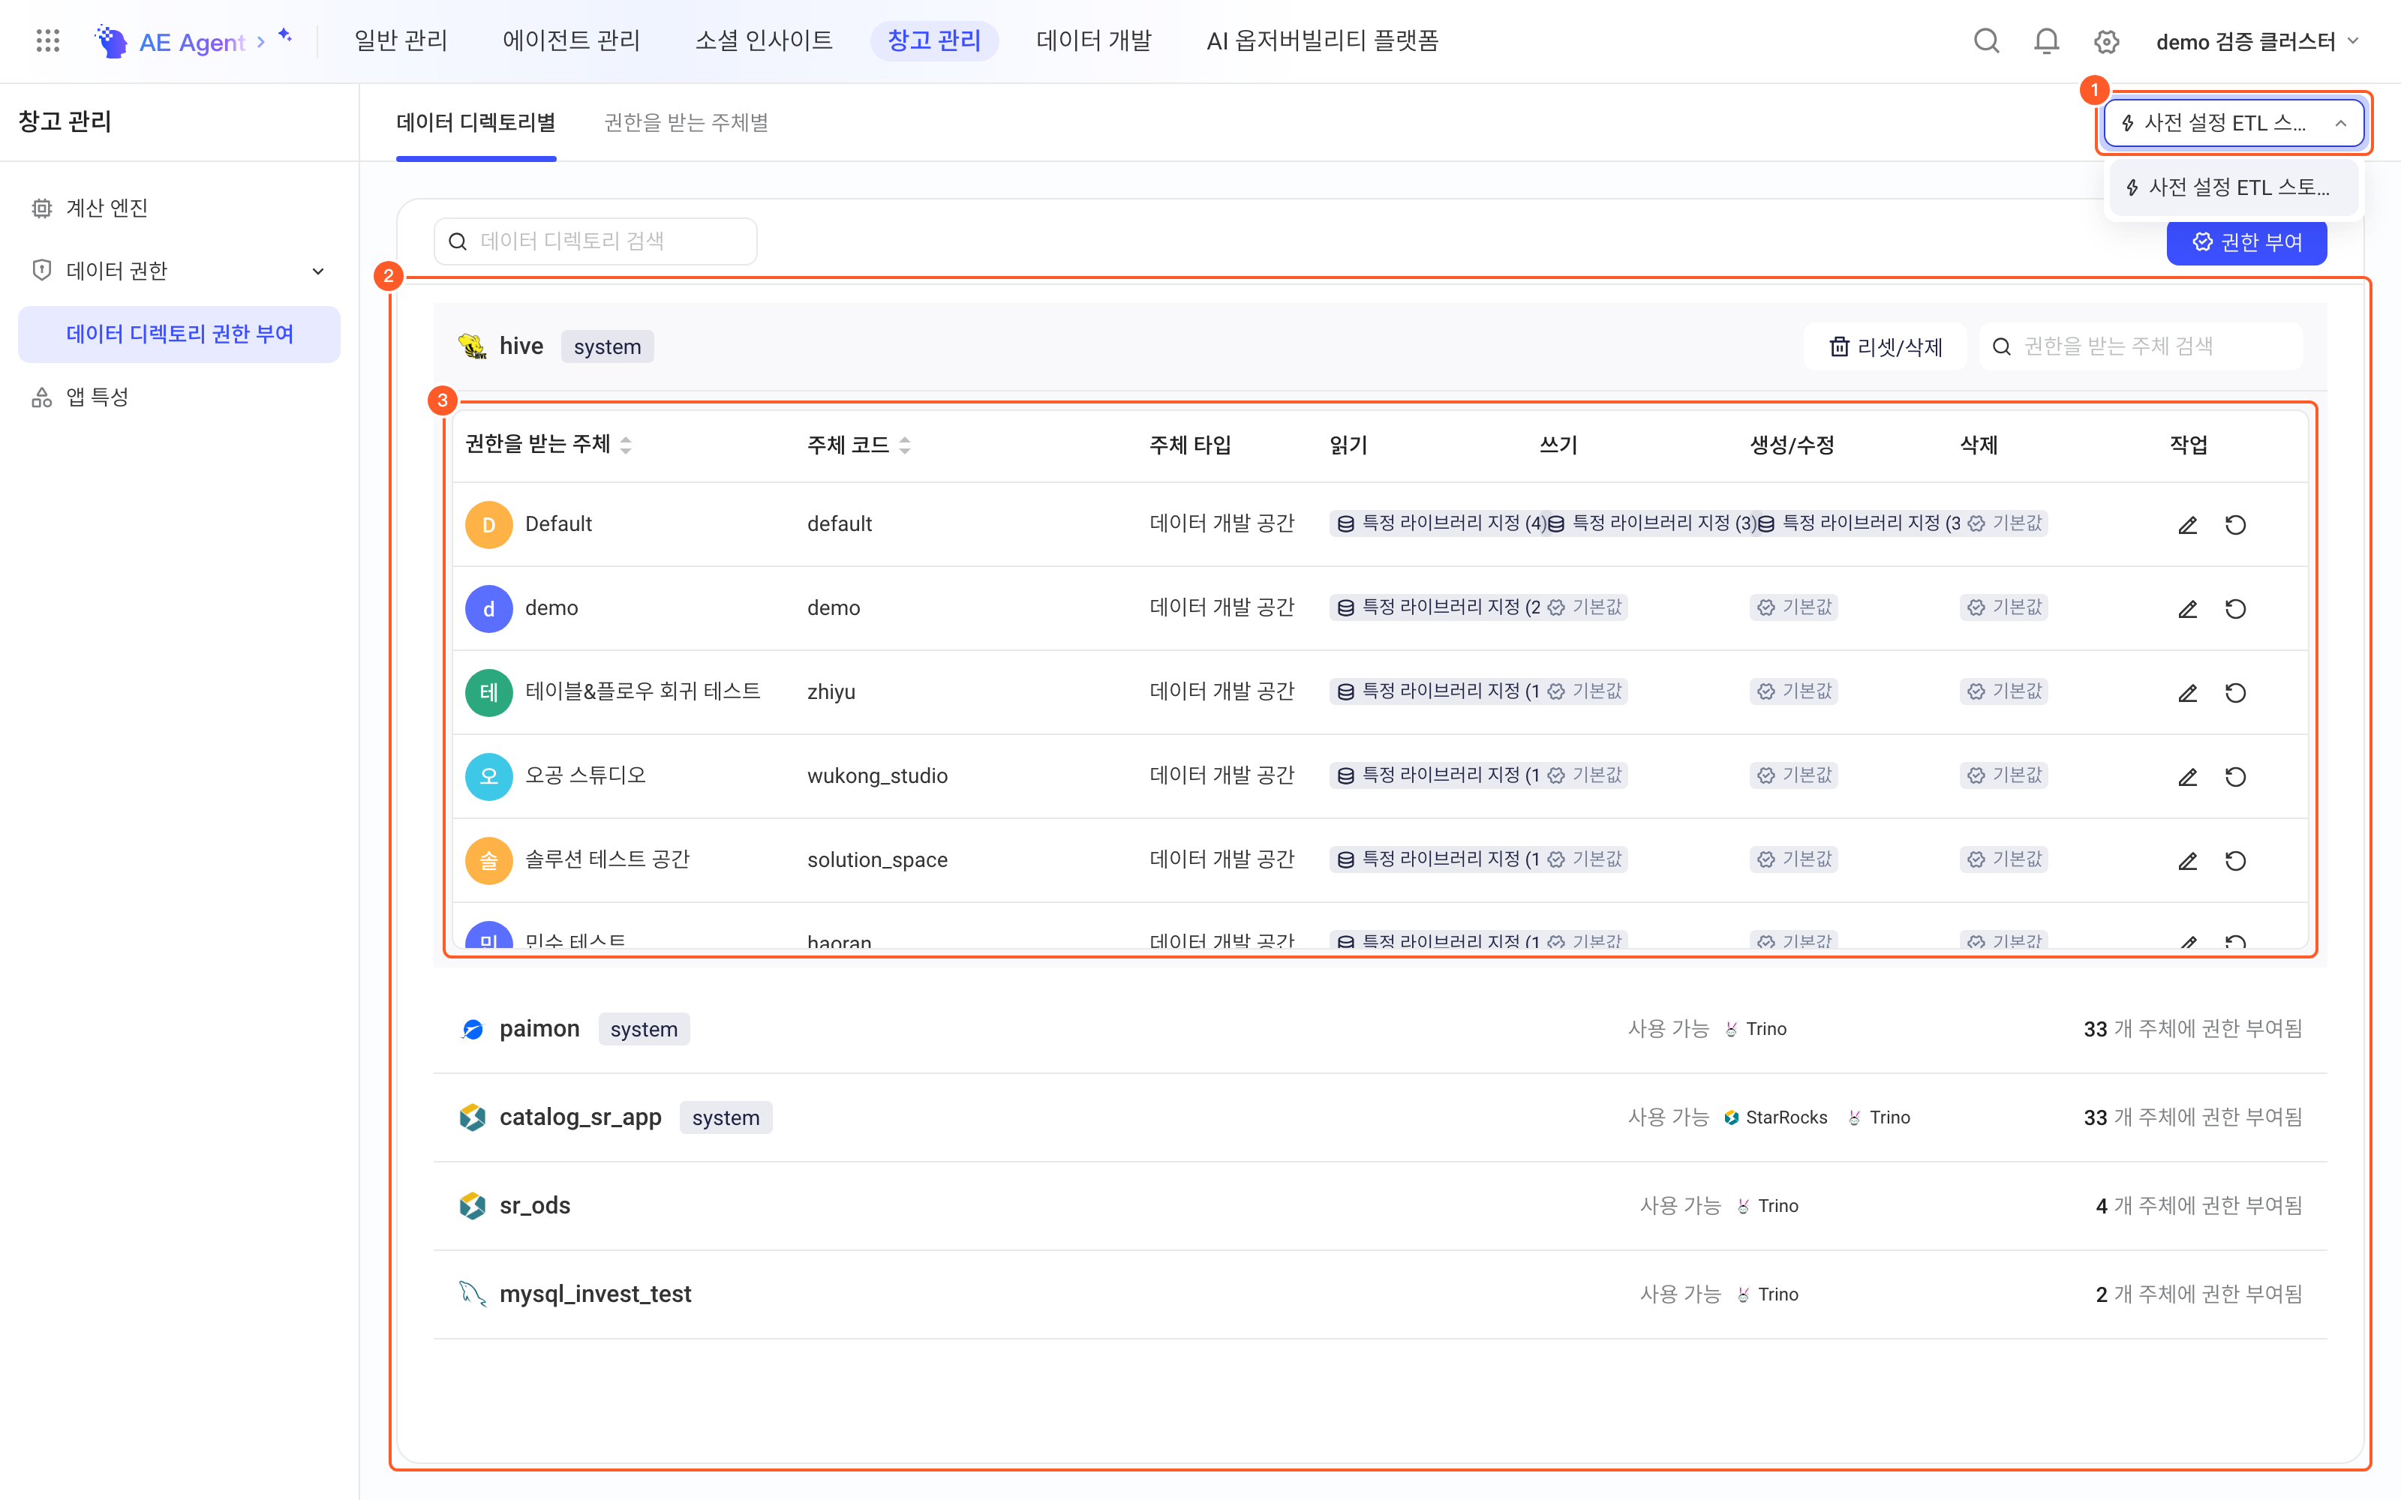Reset permissions for the demo row

point(2235,608)
